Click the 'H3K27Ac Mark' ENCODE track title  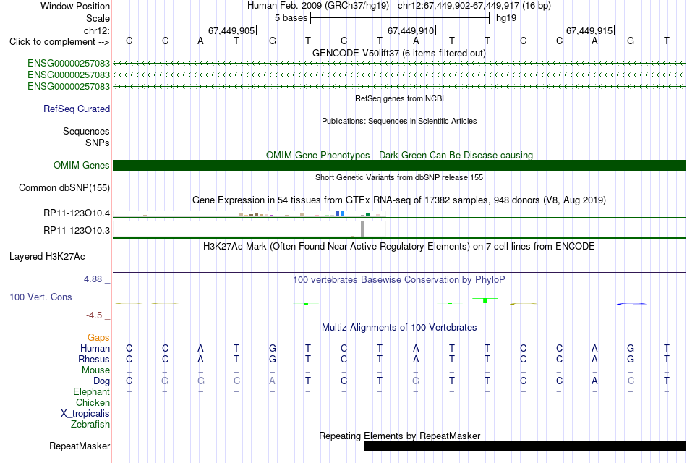[x=399, y=247]
